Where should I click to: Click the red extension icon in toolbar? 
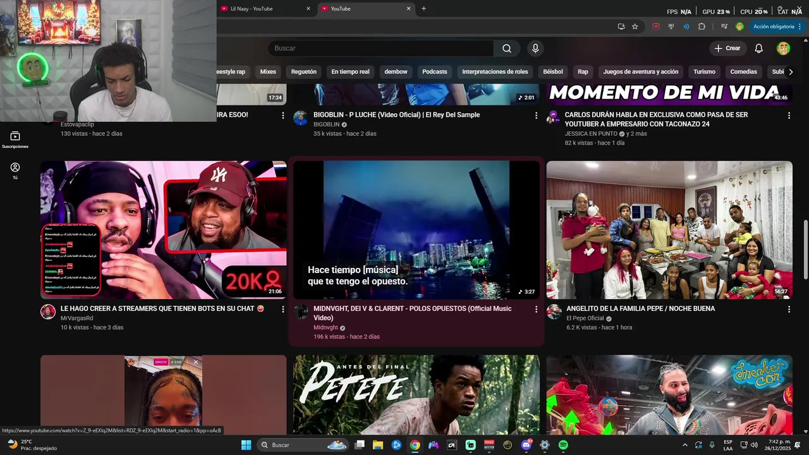[656, 27]
